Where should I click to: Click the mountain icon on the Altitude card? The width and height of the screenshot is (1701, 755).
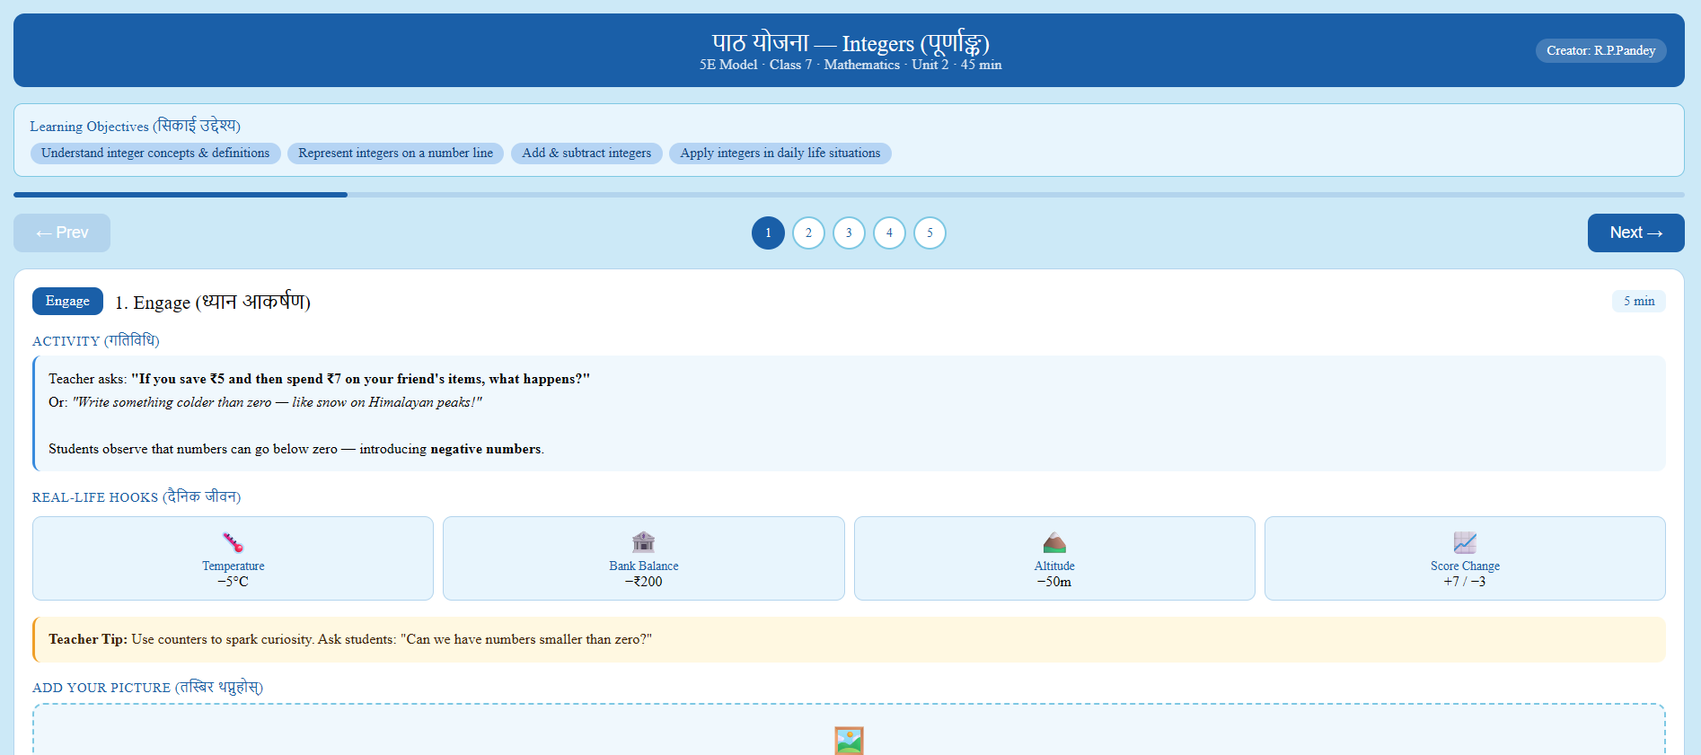pos(1054,542)
